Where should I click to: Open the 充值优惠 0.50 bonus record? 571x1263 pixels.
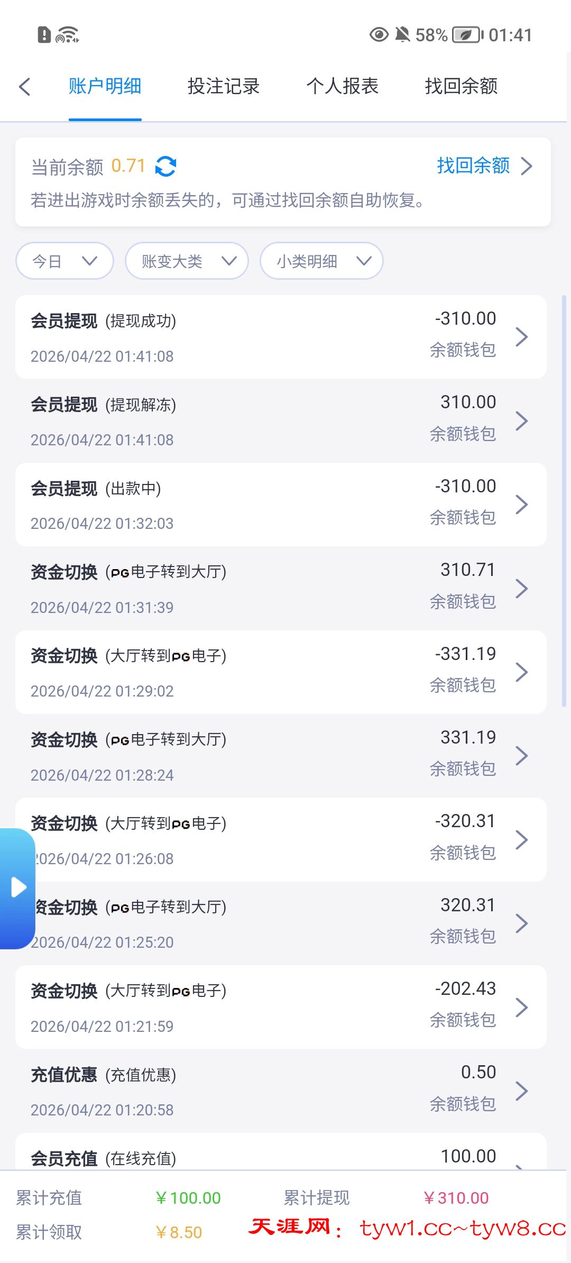click(x=280, y=1091)
